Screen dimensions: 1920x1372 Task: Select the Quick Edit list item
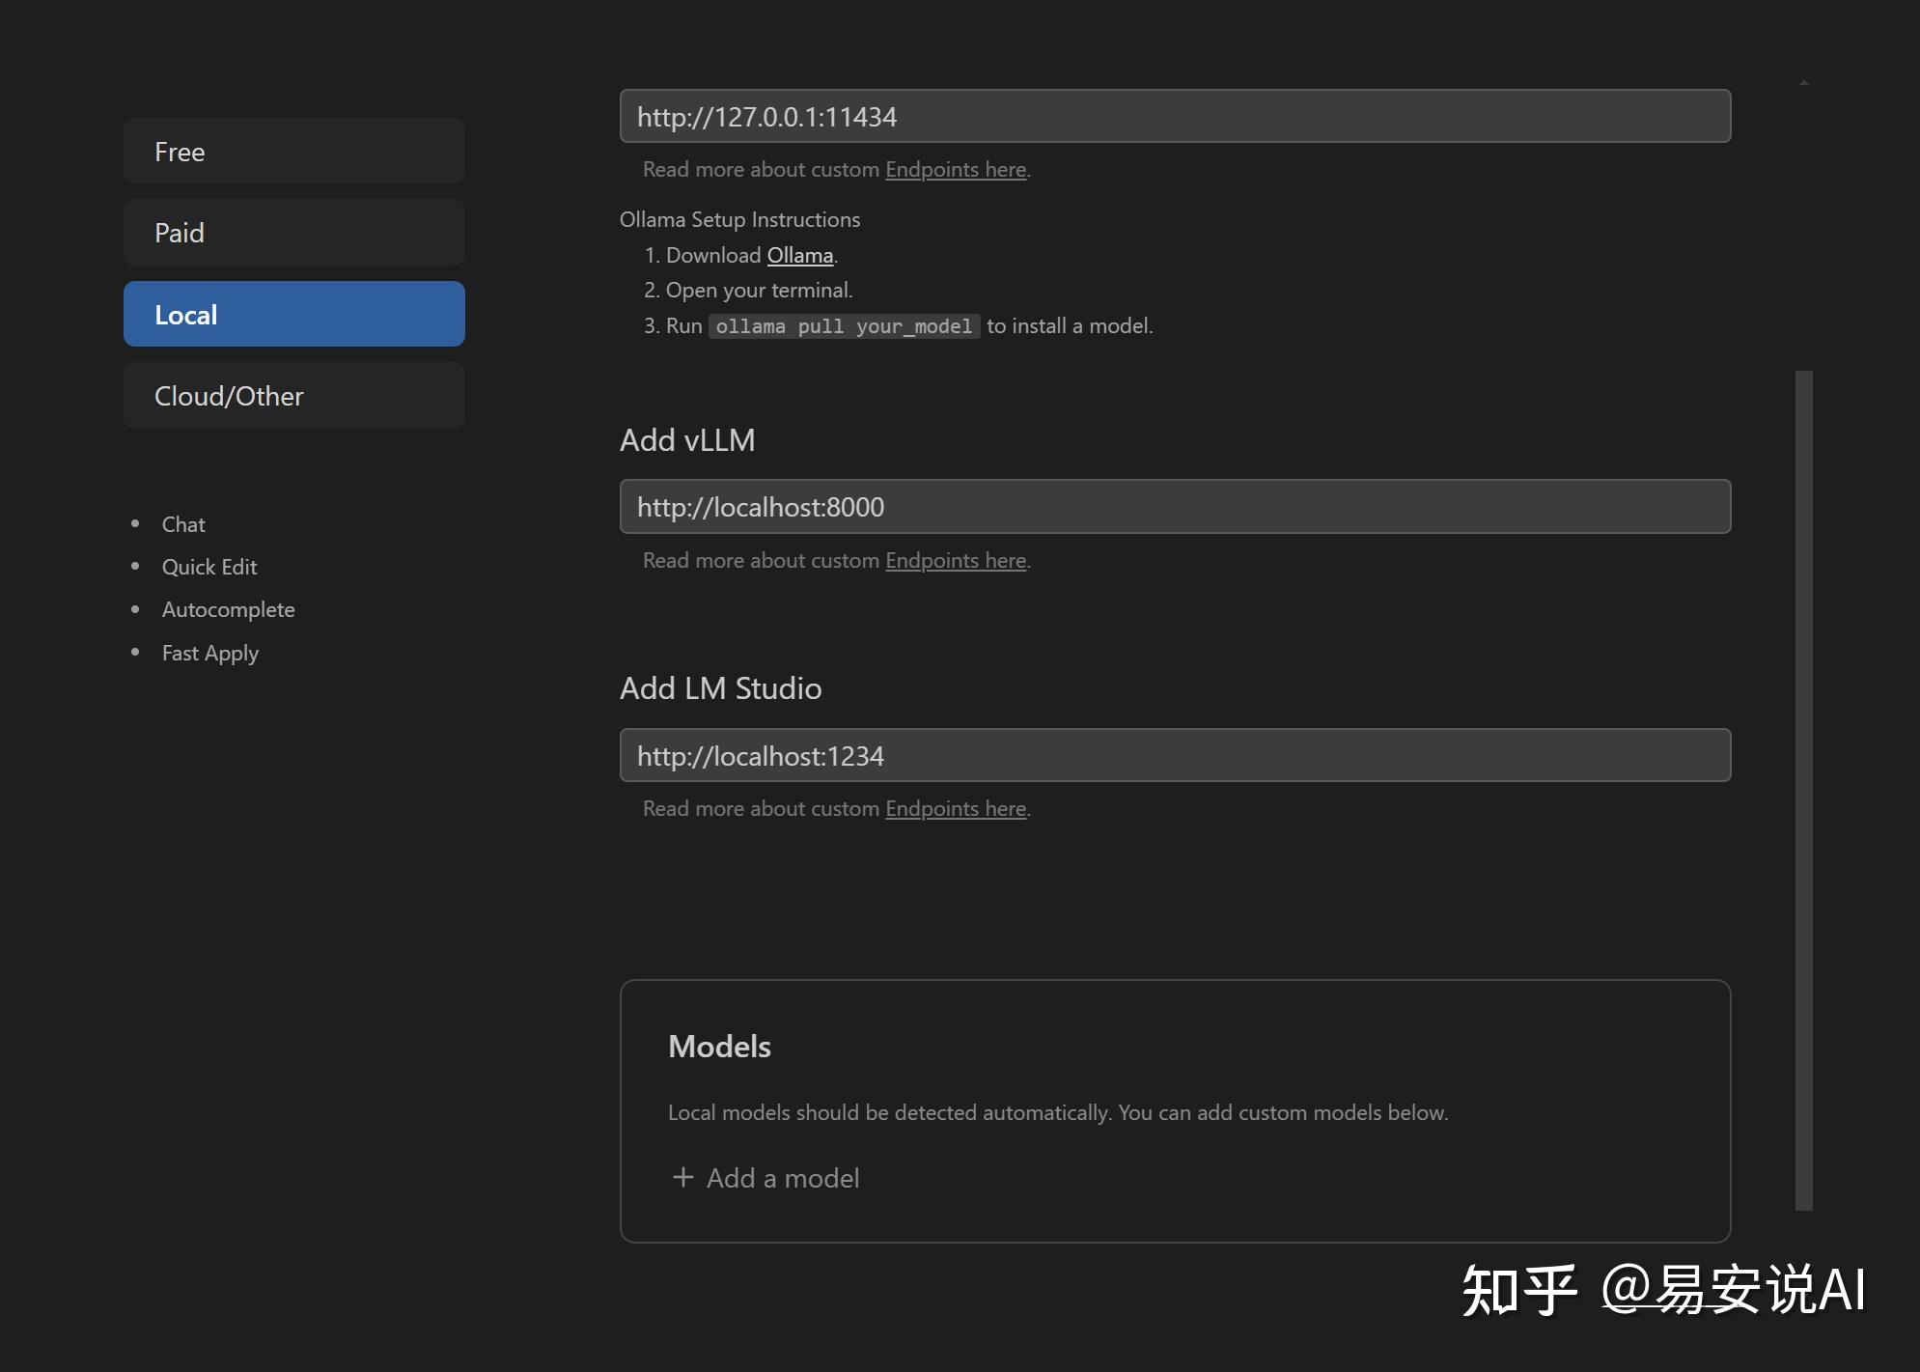[x=209, y=567]
